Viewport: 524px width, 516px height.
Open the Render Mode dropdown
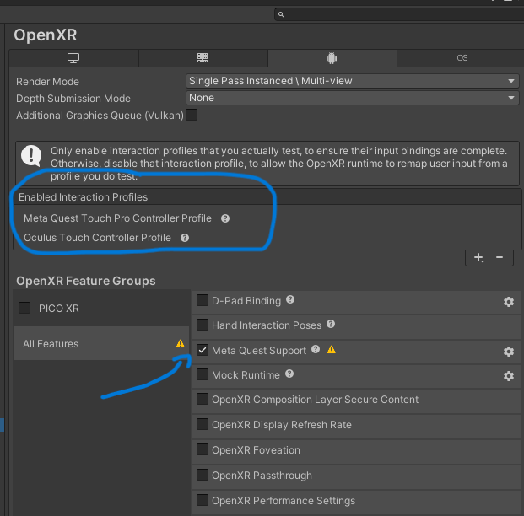[x=352, y=81]
